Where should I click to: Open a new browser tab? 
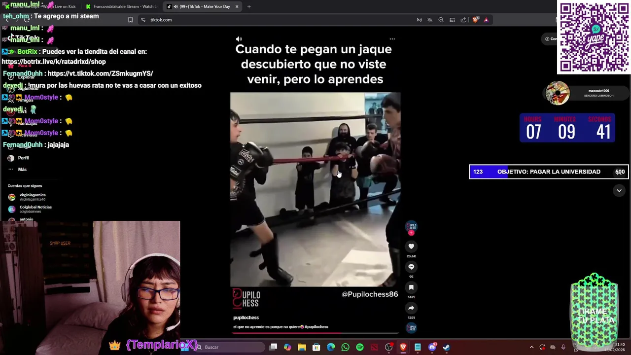click(249, 6)
